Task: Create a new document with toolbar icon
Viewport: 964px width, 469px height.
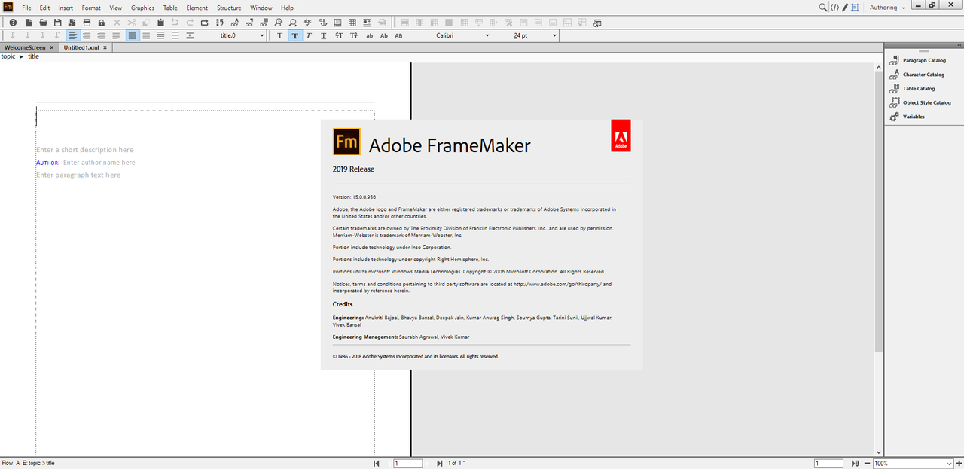Action: click(28, 23)
